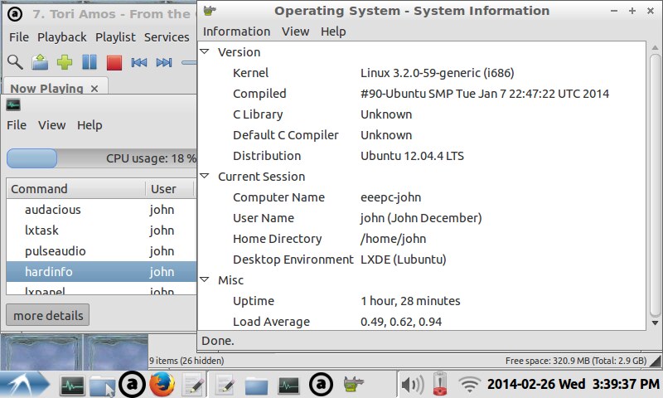Viewport: 663px width, 398px height.
Task: Open the Audacious File menu
Action: (x=19, y=37)
